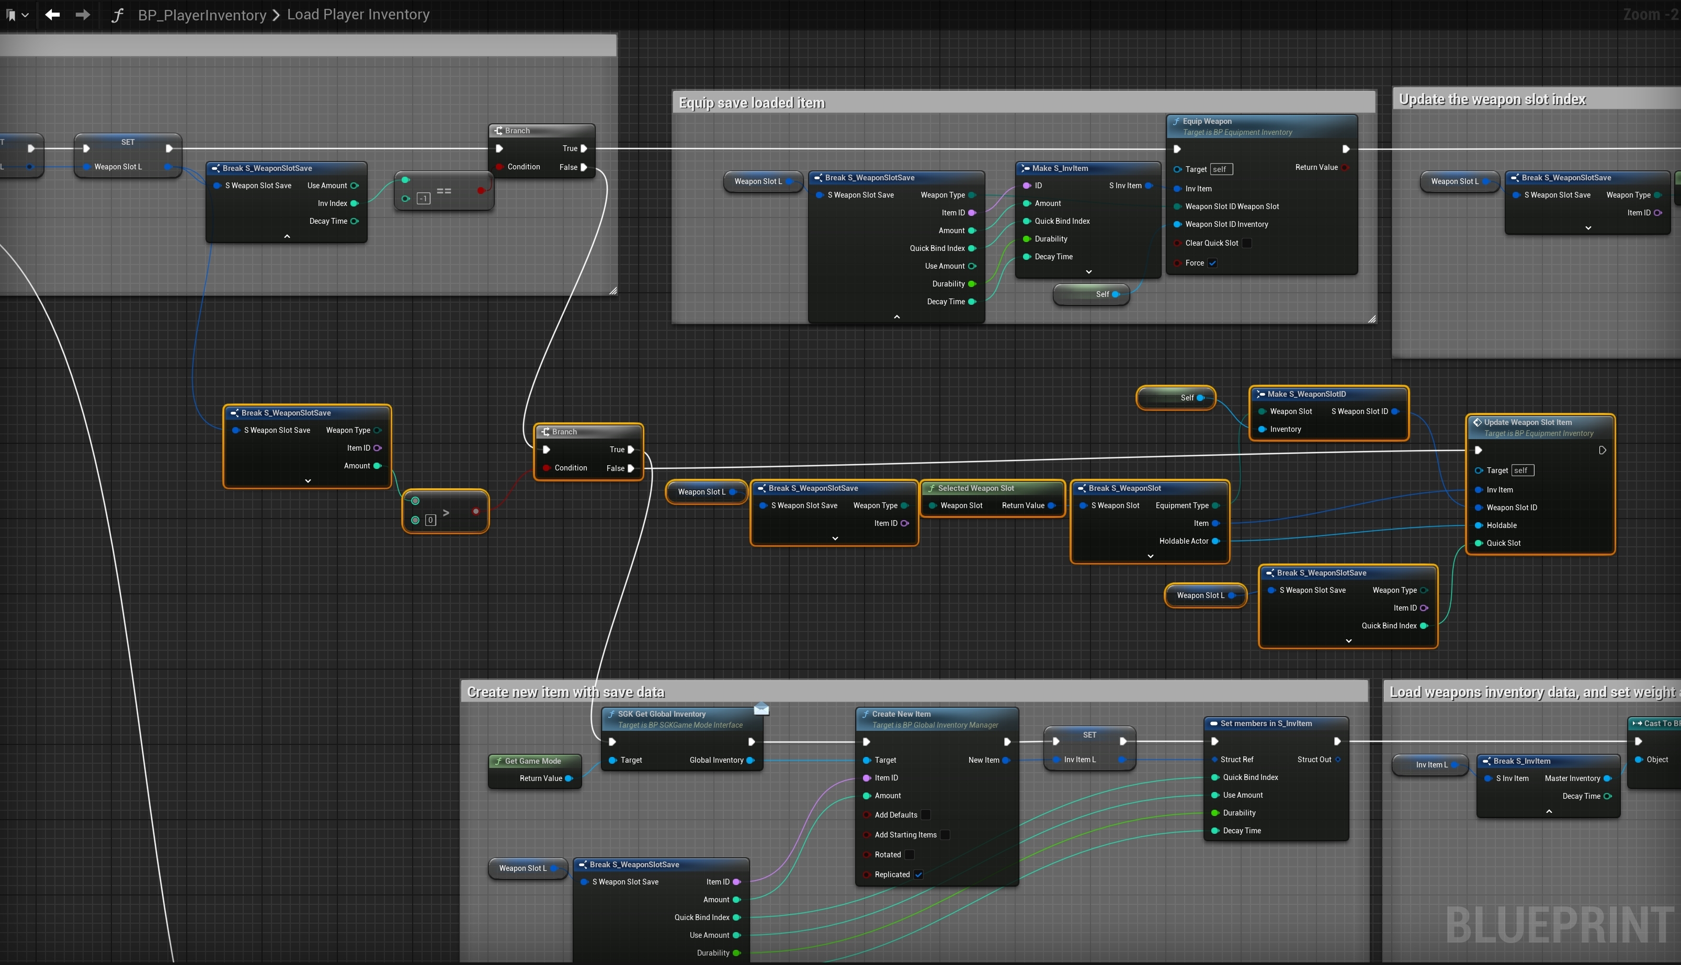Click the Equip Weapon node's execution input pin
The image size is (1681, 965).
1177,149
